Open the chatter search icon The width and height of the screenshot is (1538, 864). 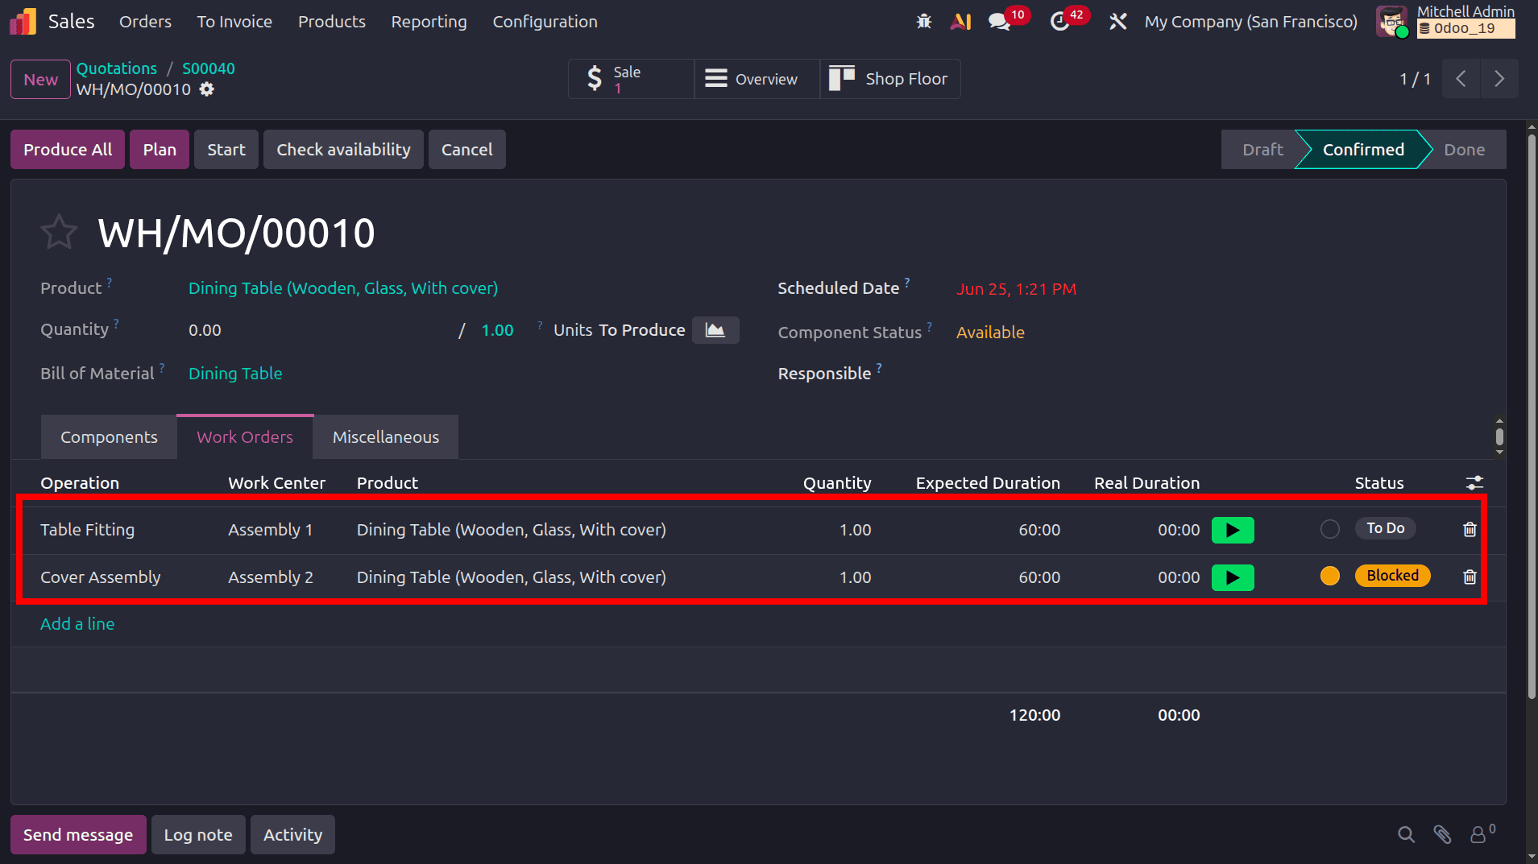(x=1406, y=835)
